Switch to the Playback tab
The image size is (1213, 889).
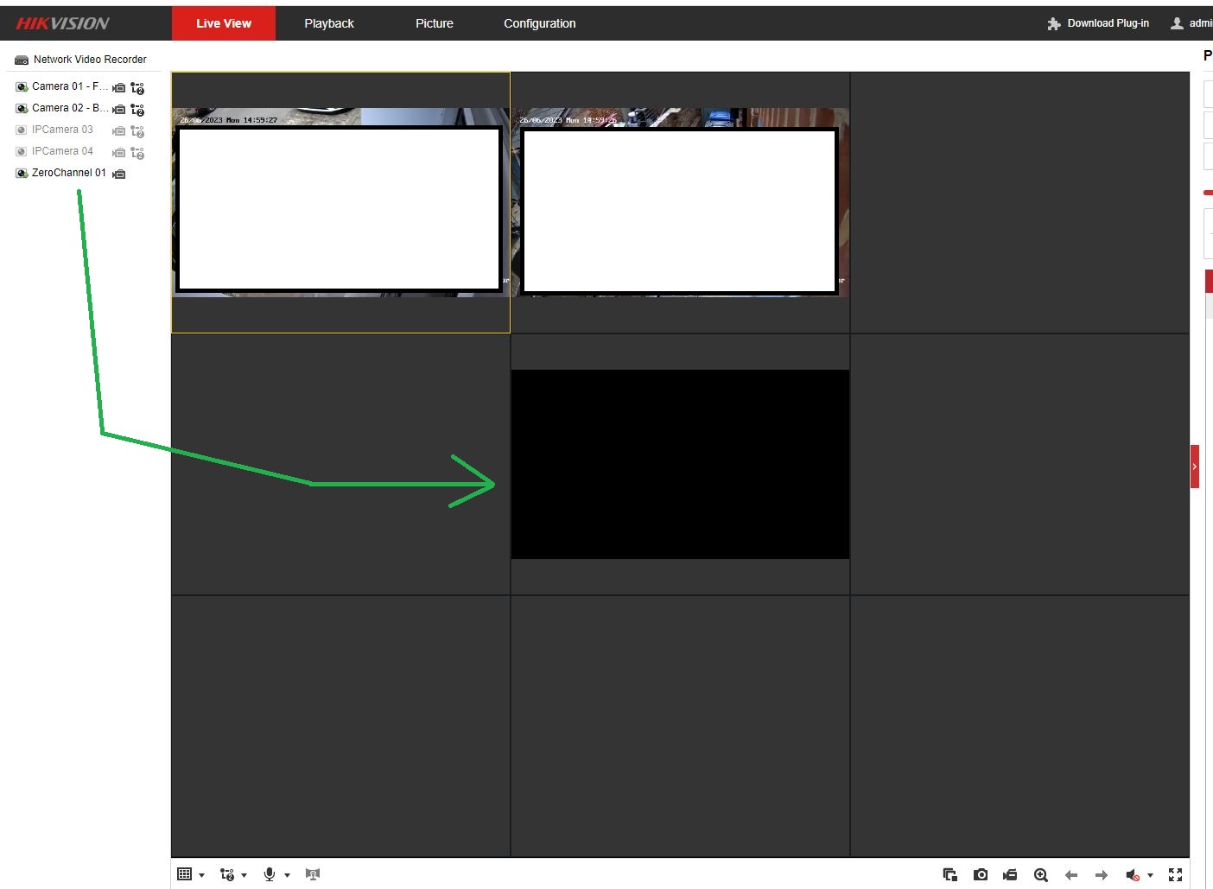click(328, 23)
